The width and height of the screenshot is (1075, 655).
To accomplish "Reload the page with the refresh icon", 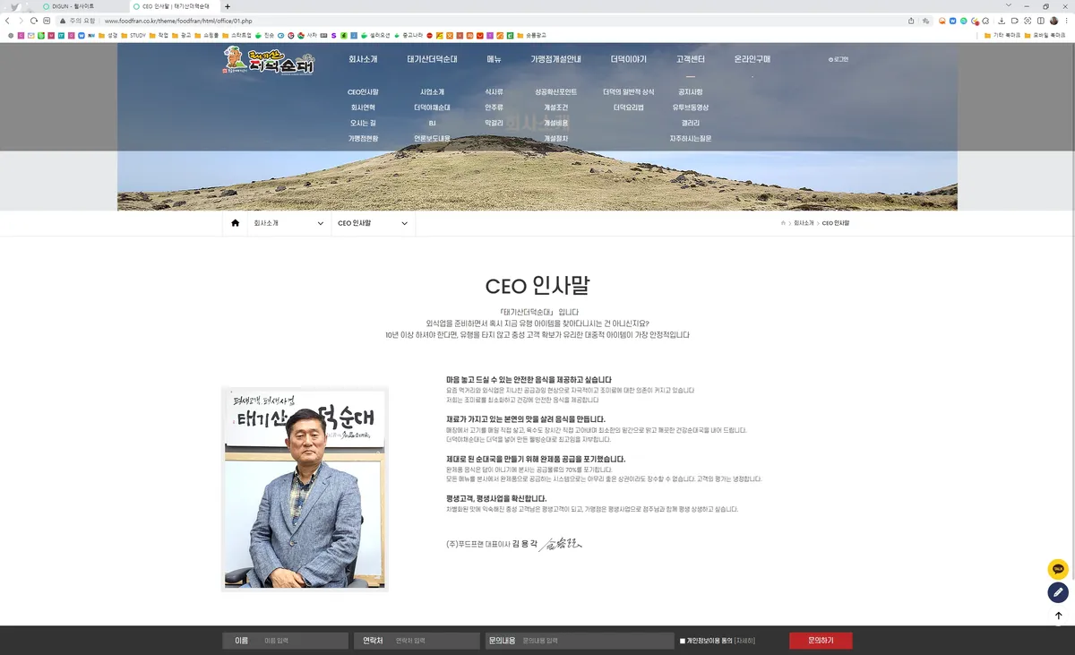I will (34, 21).
